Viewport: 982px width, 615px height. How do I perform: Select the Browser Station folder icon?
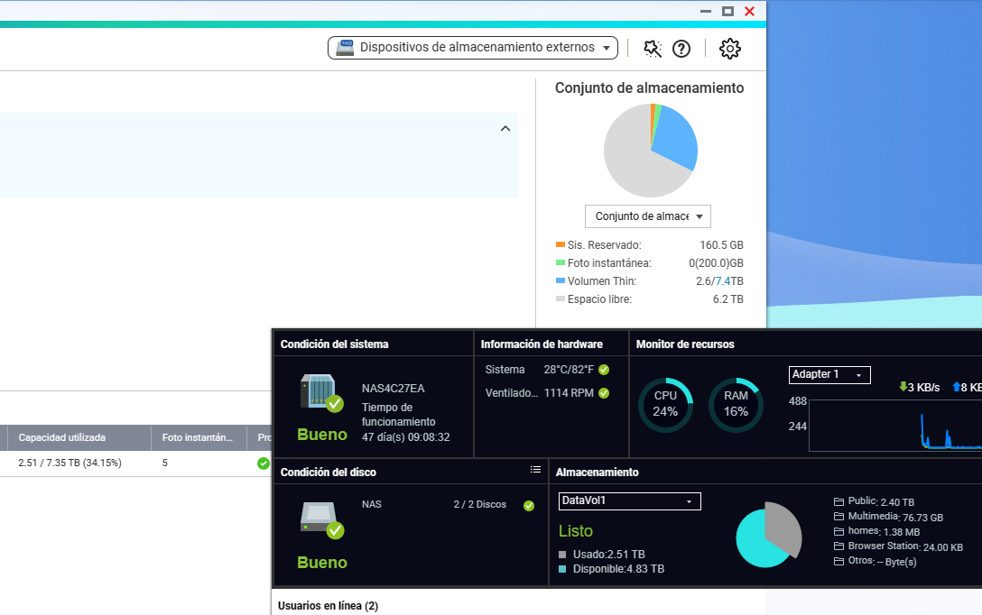tap(838, 546)
